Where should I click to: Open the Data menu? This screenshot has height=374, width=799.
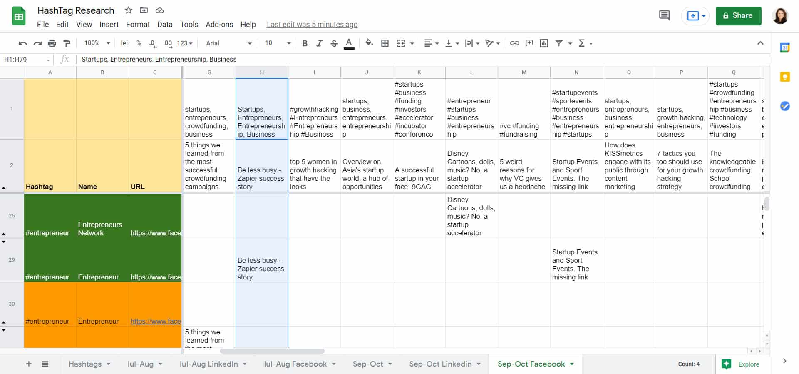pyautogui.click(x=165, y=25)
